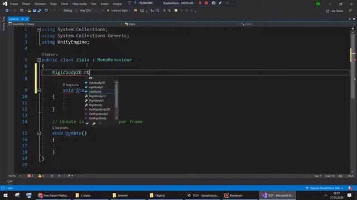Open the Görünüm menu
The height and width of the screenshot is (200, 357).
click(40, 4)
